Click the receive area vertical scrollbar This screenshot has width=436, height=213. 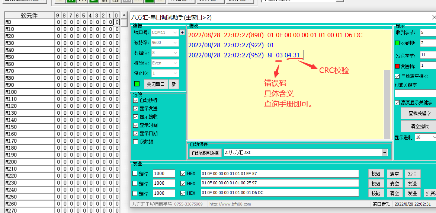click(x=387, y=101)
